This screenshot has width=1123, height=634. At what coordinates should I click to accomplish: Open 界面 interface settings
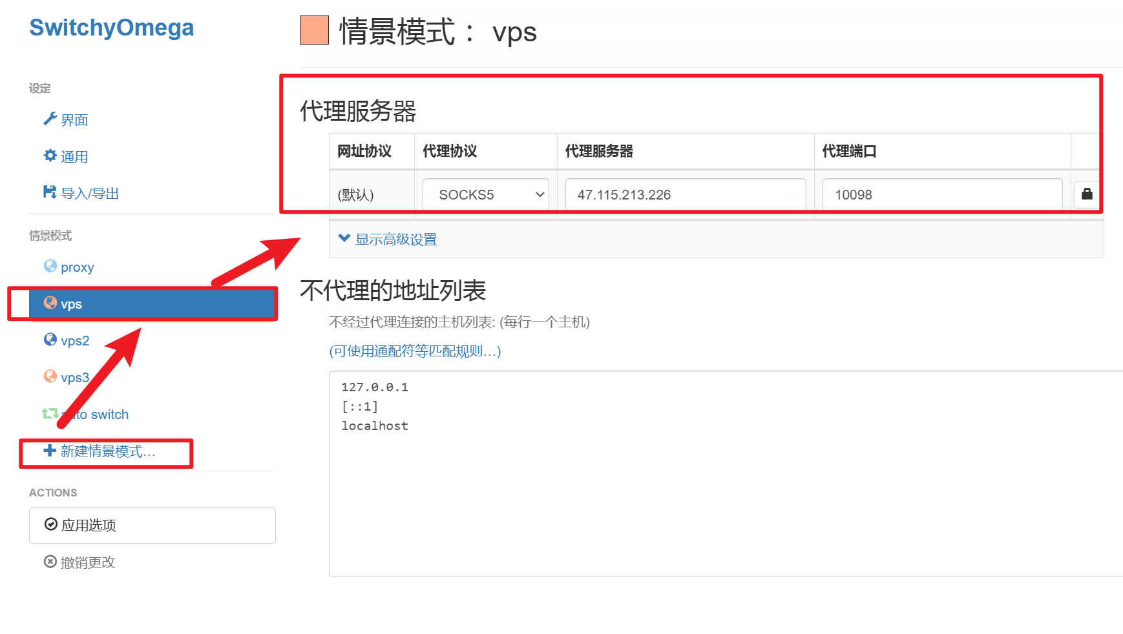(74, 120)
